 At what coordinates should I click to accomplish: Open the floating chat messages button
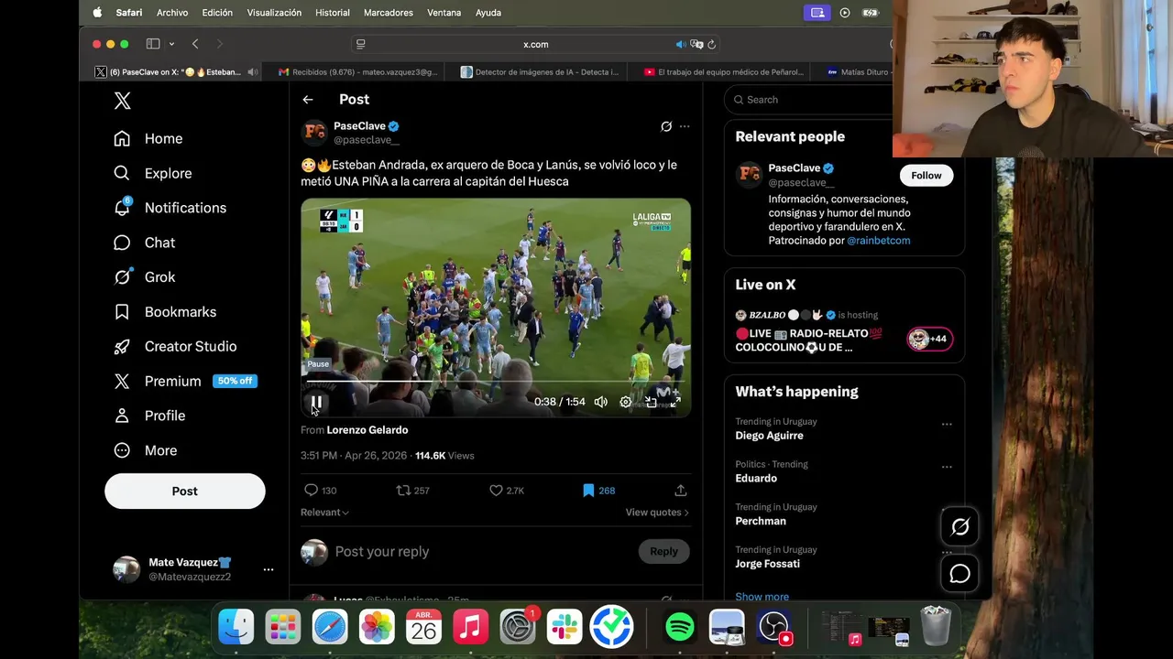tap(959, 574)
